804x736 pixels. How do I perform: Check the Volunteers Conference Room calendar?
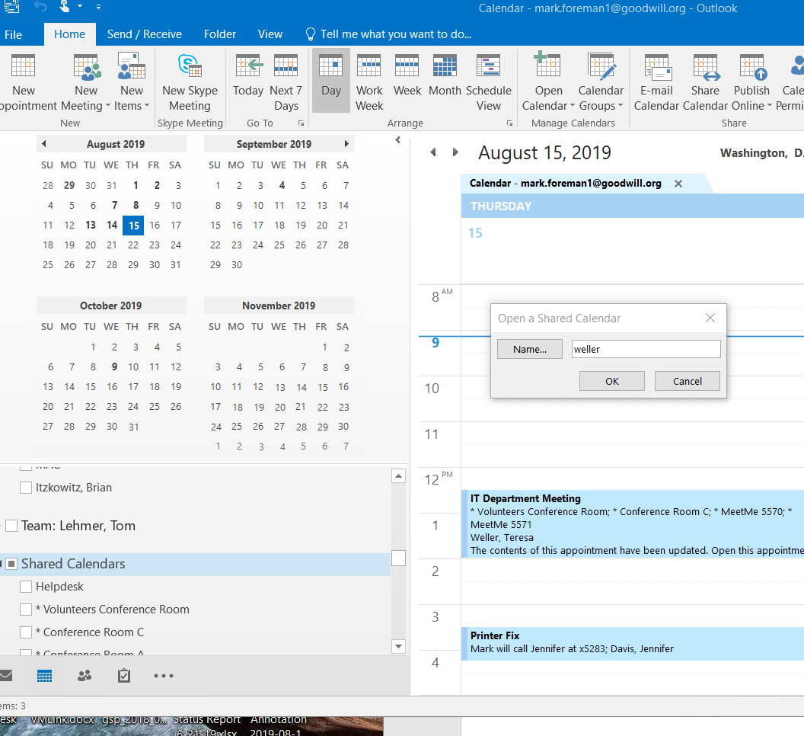26,610
